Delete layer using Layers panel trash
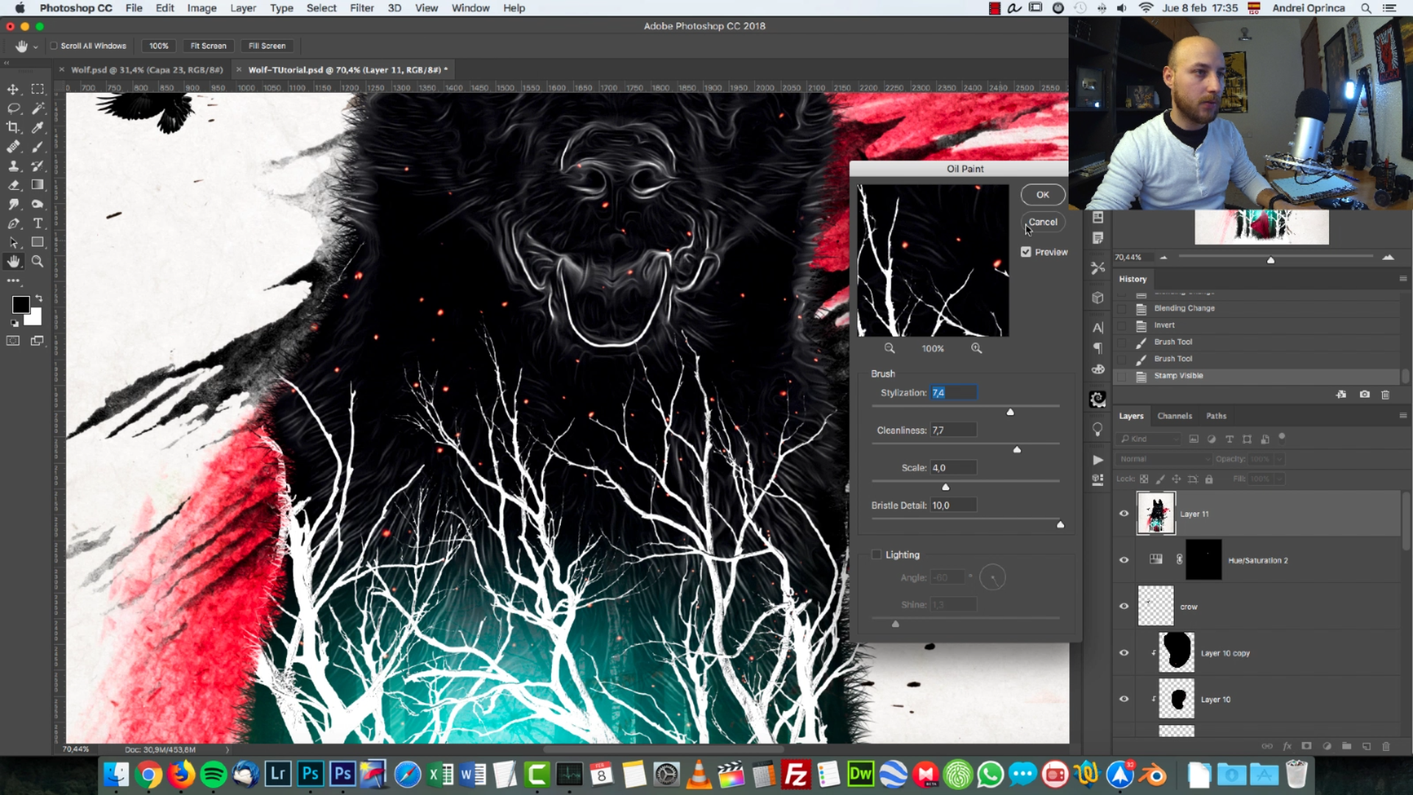1413x795 pixels. pyautogui.click(x=1386, y=746)
